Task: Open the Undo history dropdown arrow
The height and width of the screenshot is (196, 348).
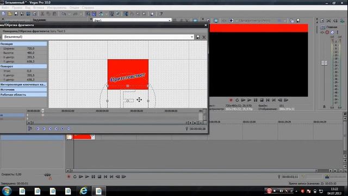Action: coord(69,14)
